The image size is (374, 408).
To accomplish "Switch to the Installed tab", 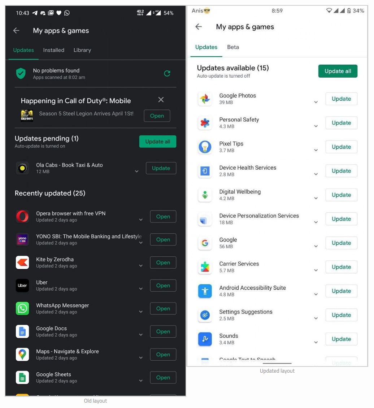I will [53, 50].
